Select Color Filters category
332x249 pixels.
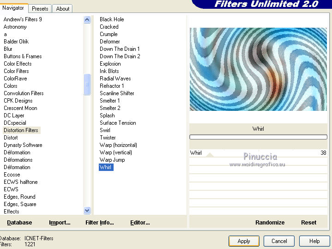click(16, 71)
